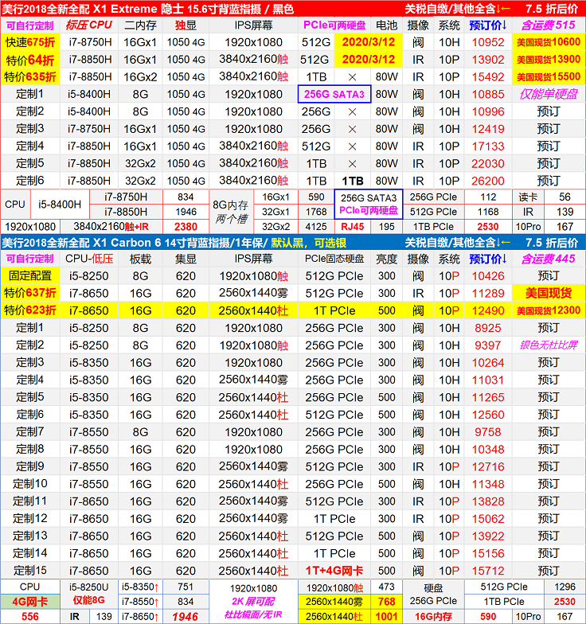Select the 仅能单硬盘 note cell
The width and height of the screenshot is (586, 624).
tap(549, 94)
